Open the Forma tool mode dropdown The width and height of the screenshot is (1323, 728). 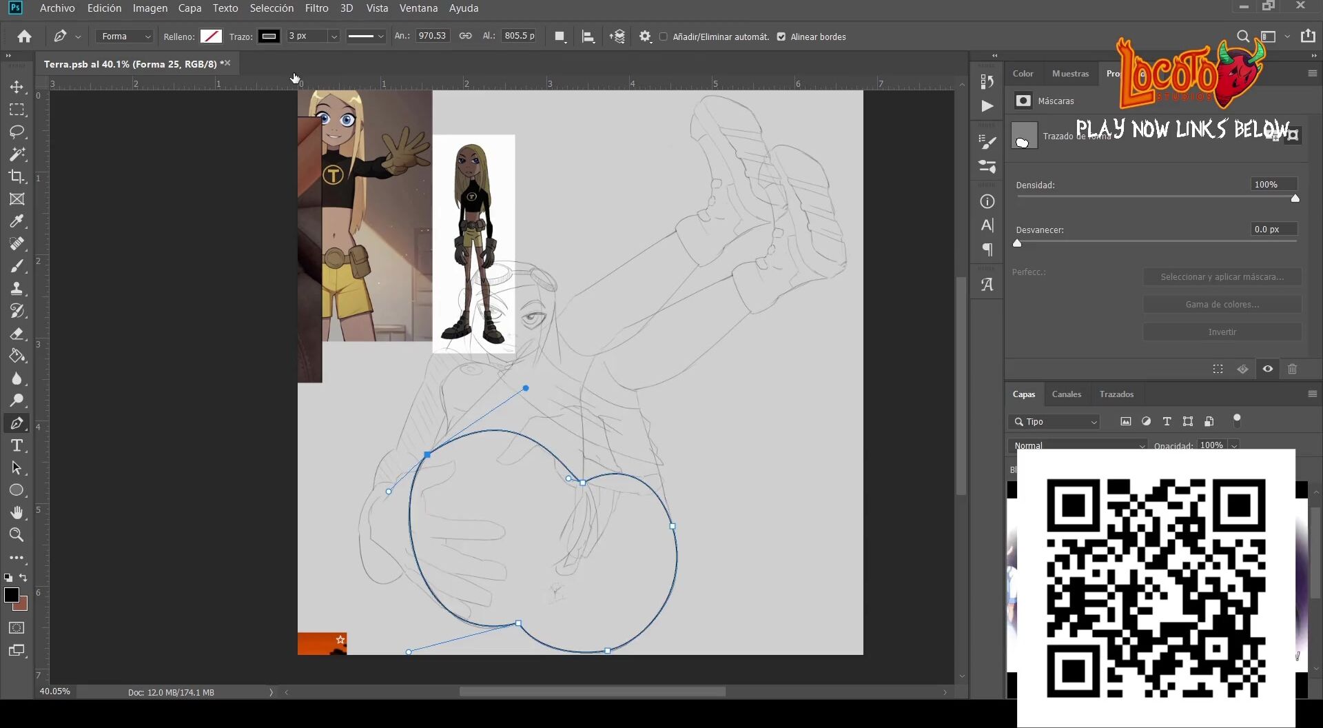125,37
